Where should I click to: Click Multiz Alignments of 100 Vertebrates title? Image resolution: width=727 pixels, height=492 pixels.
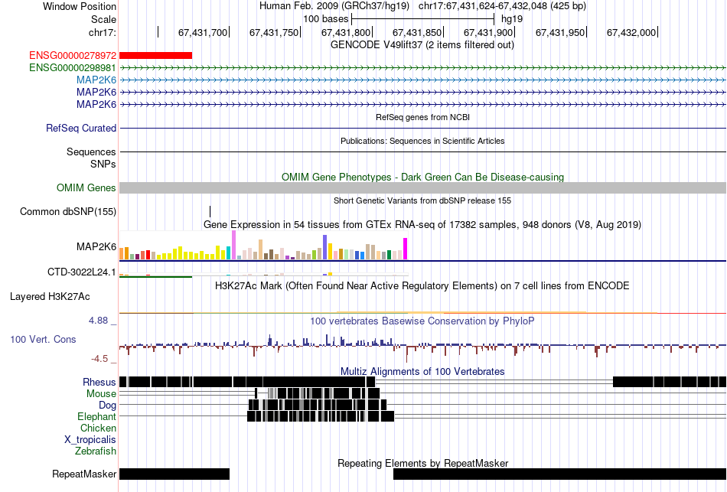coord(422,371)
